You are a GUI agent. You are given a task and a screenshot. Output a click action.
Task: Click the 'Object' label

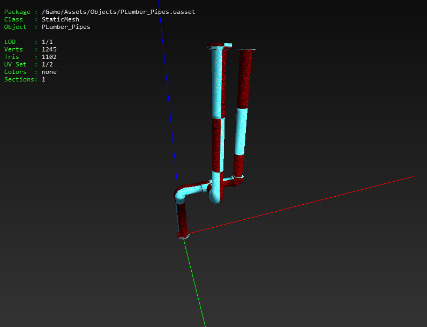click(x=15, y=27)
